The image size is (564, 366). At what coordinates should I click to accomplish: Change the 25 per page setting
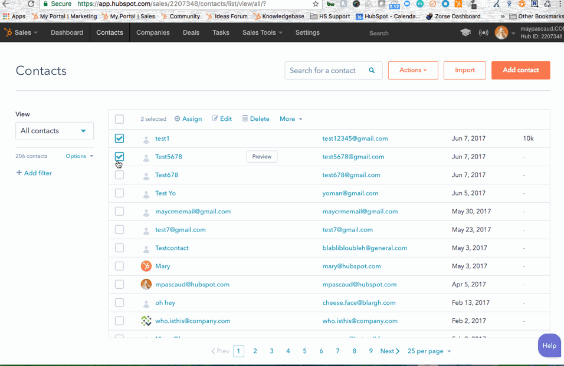(429, 351)
